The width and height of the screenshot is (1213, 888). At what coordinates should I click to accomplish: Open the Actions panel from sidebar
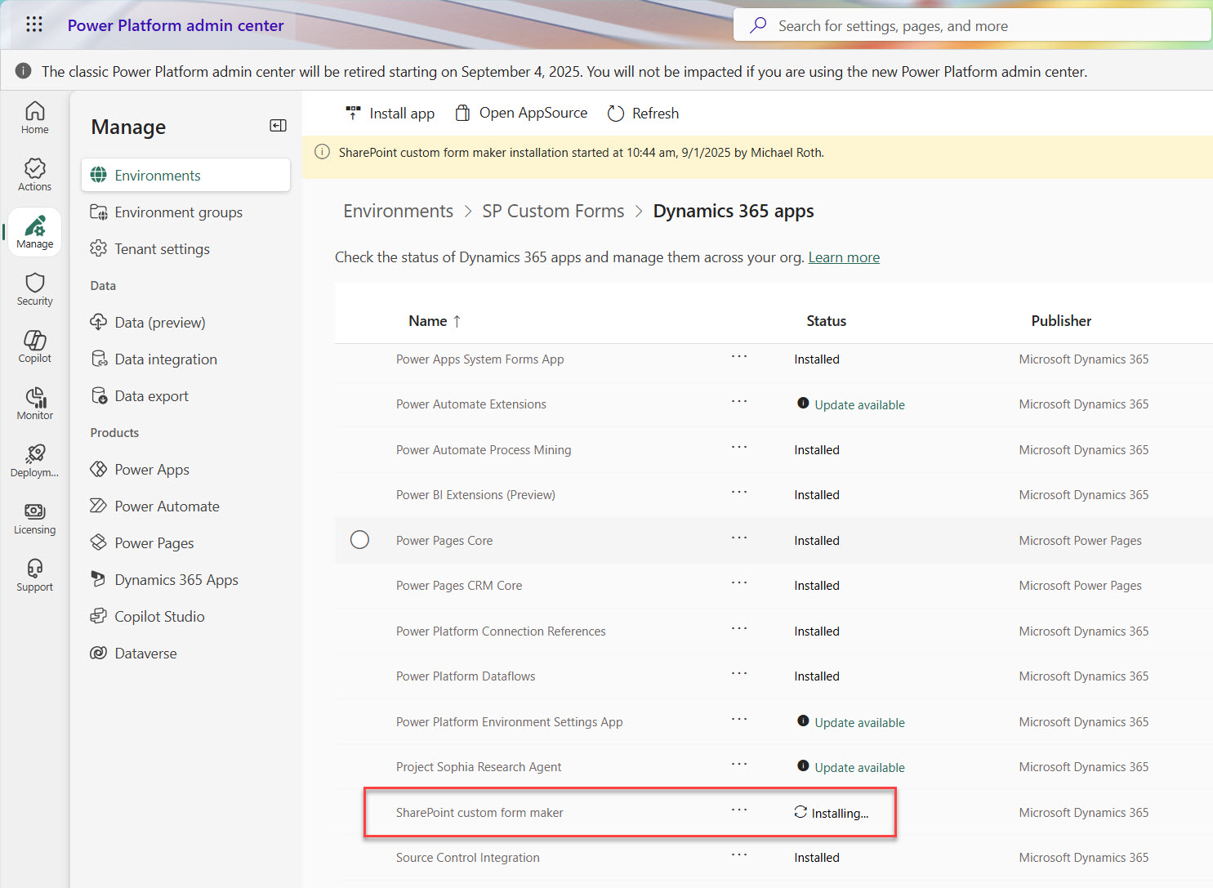tap(34, 173)
